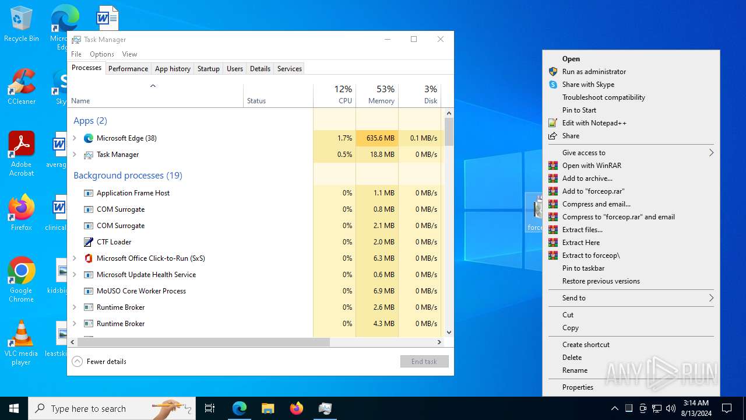This screenshot has height=420, width=746.
Task: Expand the Microsoft Edge (38) process group
Action: point(74,138)
